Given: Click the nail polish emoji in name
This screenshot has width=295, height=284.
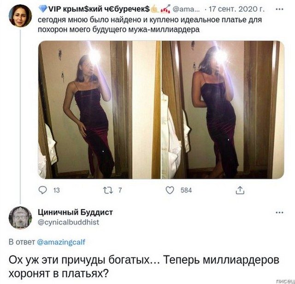Looking at the screenshot, I should coord(165,9).
